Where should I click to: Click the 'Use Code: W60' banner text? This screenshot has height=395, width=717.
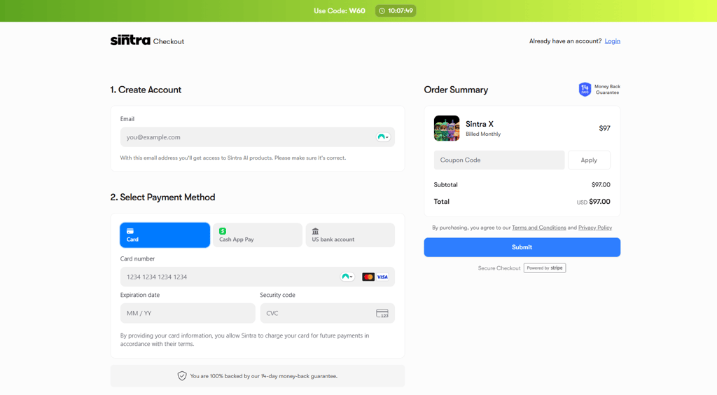pos(340,11)
